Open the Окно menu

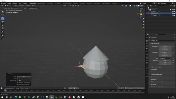[20, 3]
